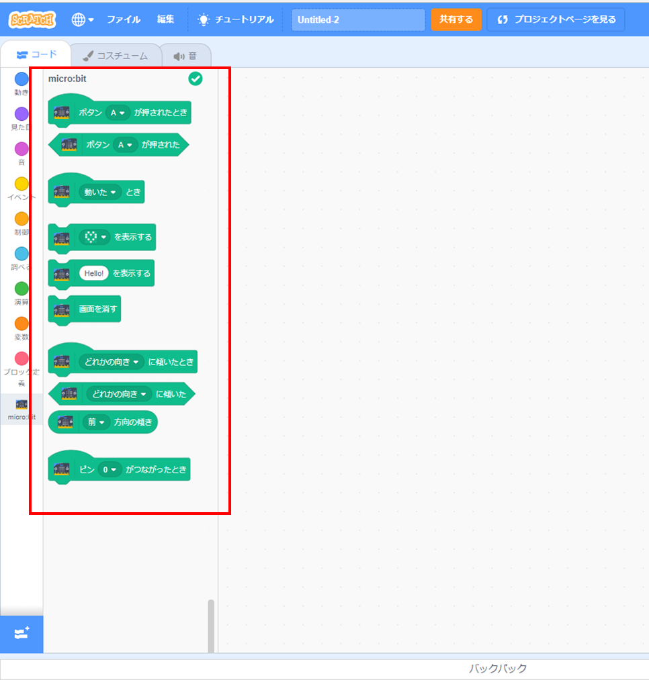Open tilt dropdown in に傾いたとき hat block
The height and width of the screenshot is (680, 649).
point(111,362)
